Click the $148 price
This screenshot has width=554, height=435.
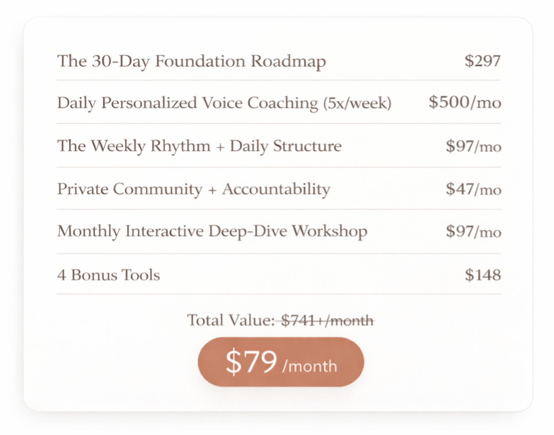pyautogui.click(x=482, y=275)
